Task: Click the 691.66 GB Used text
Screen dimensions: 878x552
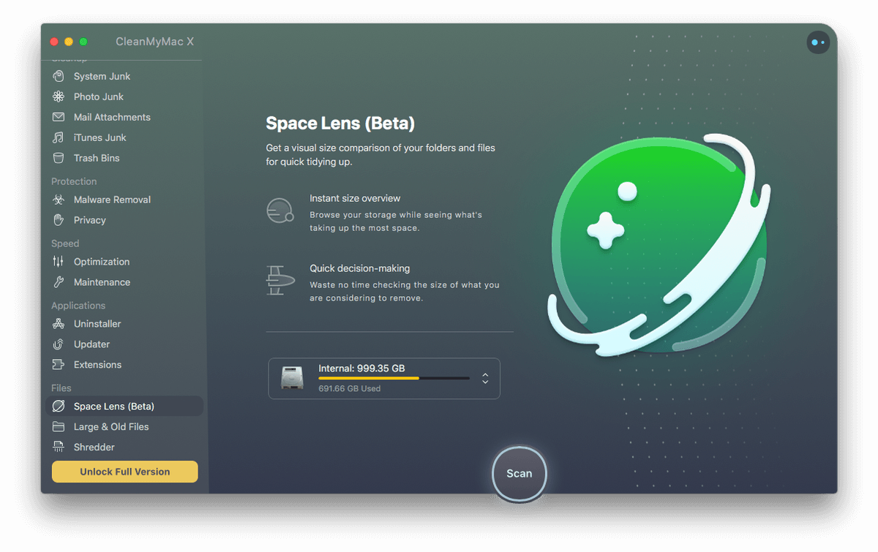Action: (x=349, y=389)
